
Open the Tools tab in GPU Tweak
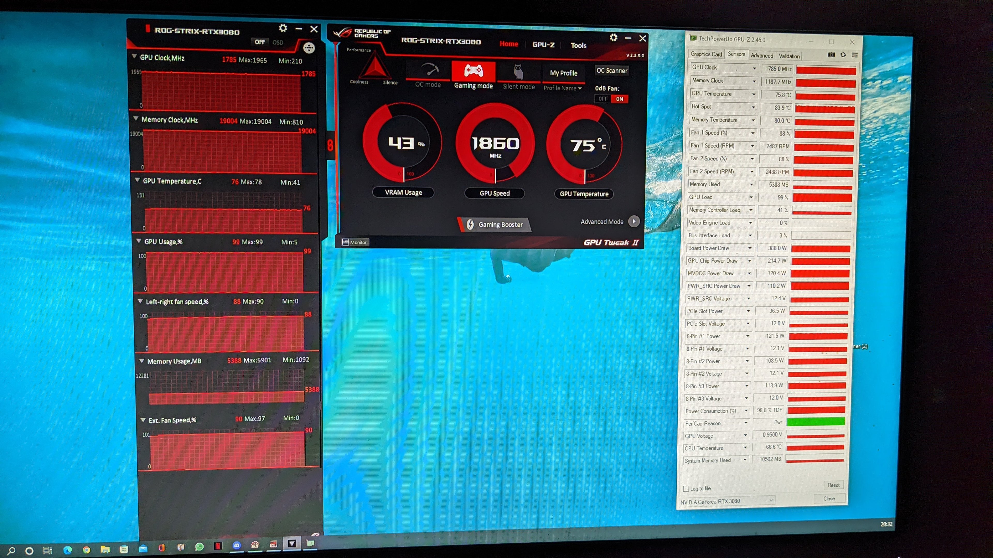(578, 45)
